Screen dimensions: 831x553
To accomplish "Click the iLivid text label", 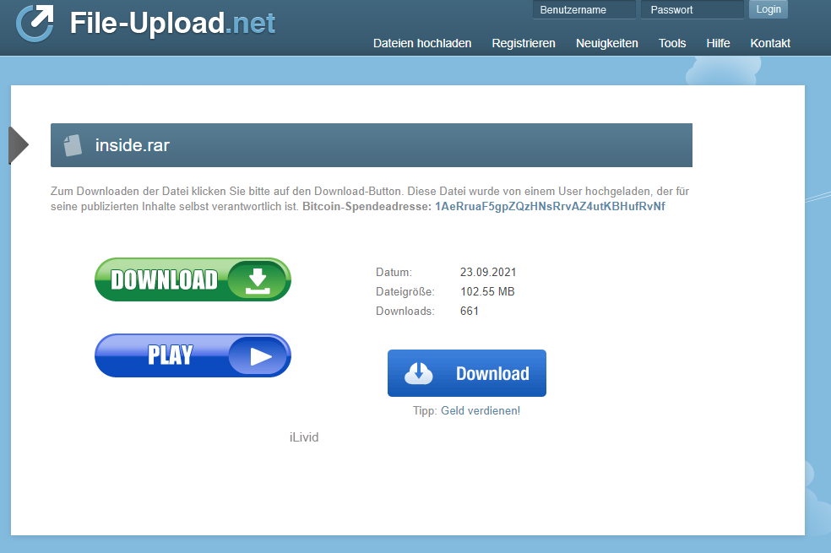I will click(304, 437).
